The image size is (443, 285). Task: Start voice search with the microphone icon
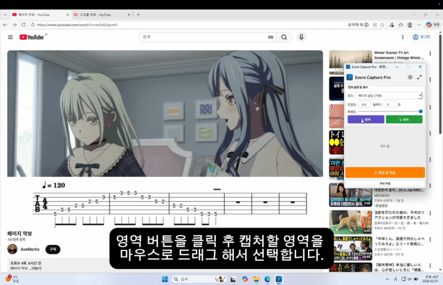pos(301,37)
